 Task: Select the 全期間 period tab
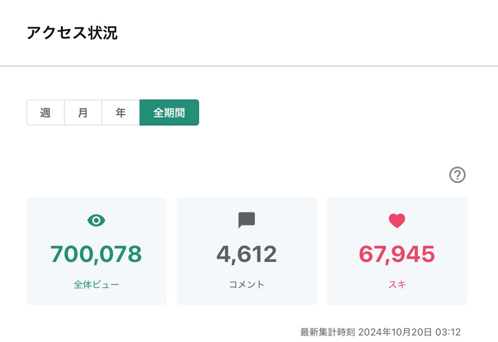(x=169, y=112)
